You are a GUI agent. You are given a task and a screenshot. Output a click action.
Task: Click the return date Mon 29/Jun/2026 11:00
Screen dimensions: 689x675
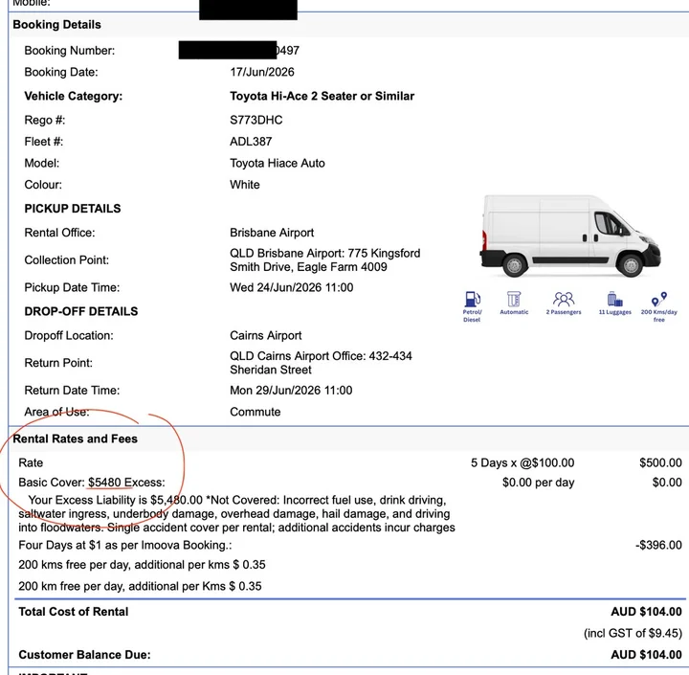coord(291,391)
